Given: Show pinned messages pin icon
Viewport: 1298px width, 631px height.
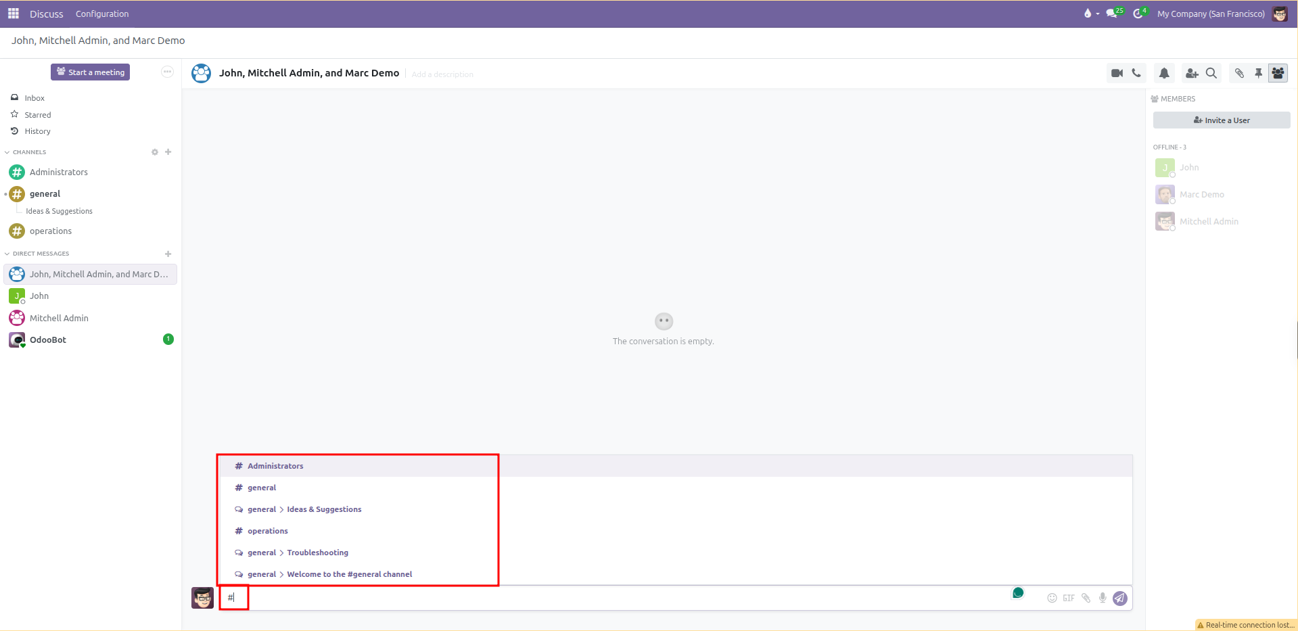Looking at the screenshot, I should (x=1258, y=73).
